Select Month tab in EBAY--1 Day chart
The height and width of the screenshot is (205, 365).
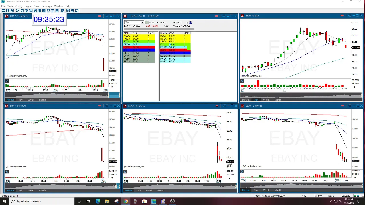click(x=278, y=100)
